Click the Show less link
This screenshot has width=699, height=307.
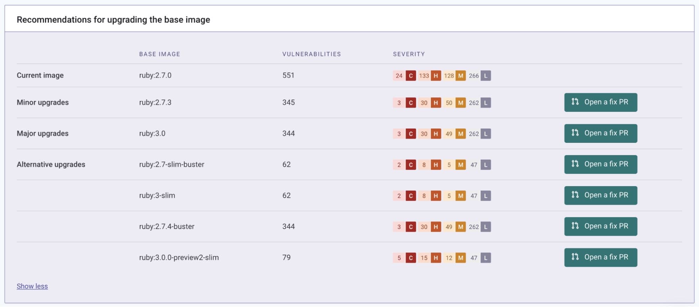(32, 286)
